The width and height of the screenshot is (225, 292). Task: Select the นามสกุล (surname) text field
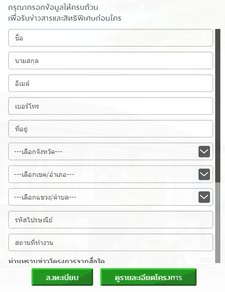(111, 60)
